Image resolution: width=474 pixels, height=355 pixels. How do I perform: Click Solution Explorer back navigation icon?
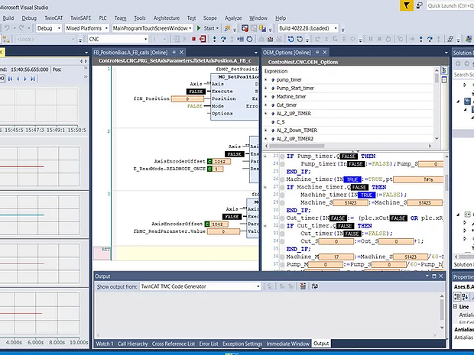458,63
